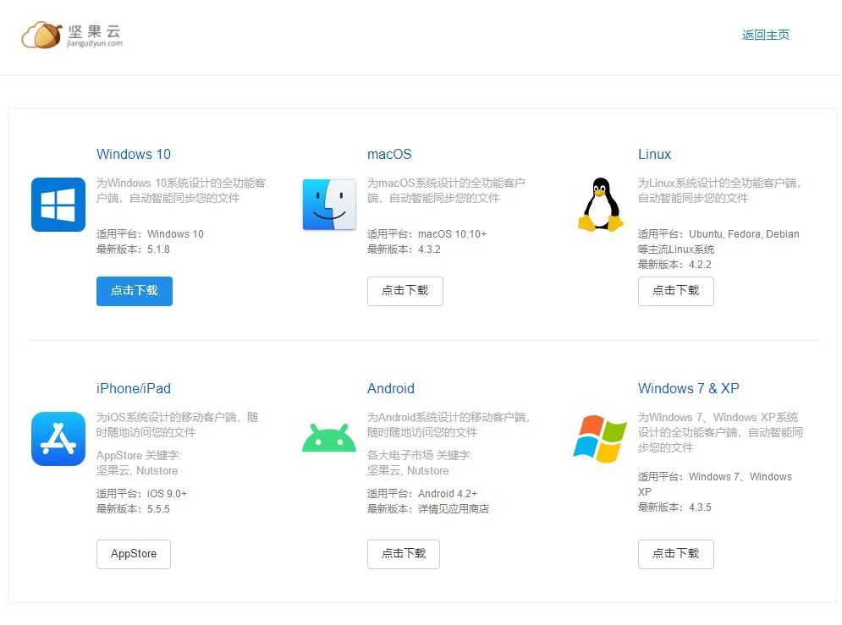The height and width of the screenshot is (625, 842).
Task: Open the Android section heading
Action: tap(390, 388)
